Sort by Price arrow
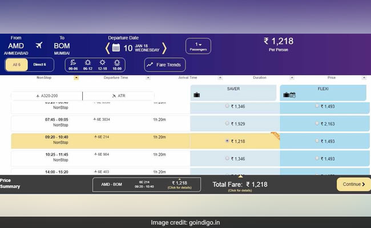 tap(364, 78)
